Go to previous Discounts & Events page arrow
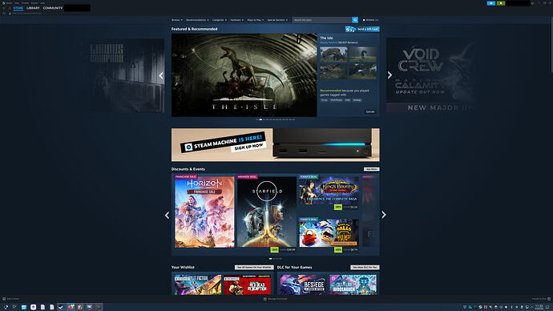 coord(167,215)
